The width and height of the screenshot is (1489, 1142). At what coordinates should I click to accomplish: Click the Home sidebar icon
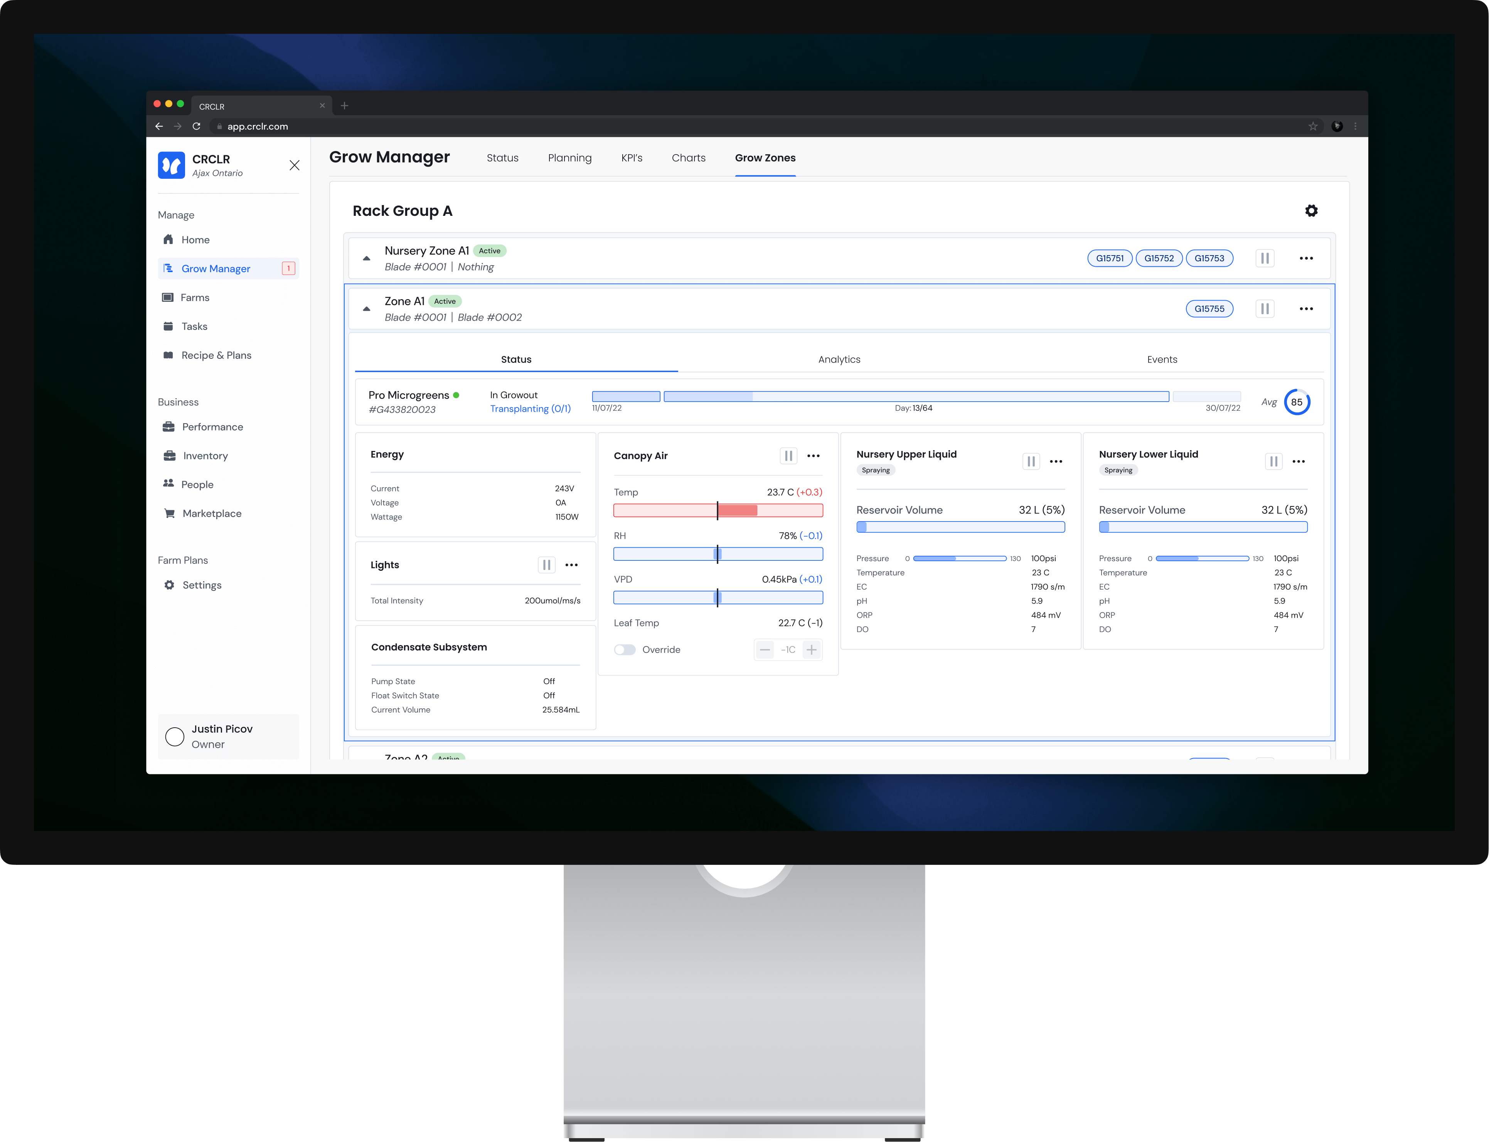pyautogui.click(x=168, y=239)
